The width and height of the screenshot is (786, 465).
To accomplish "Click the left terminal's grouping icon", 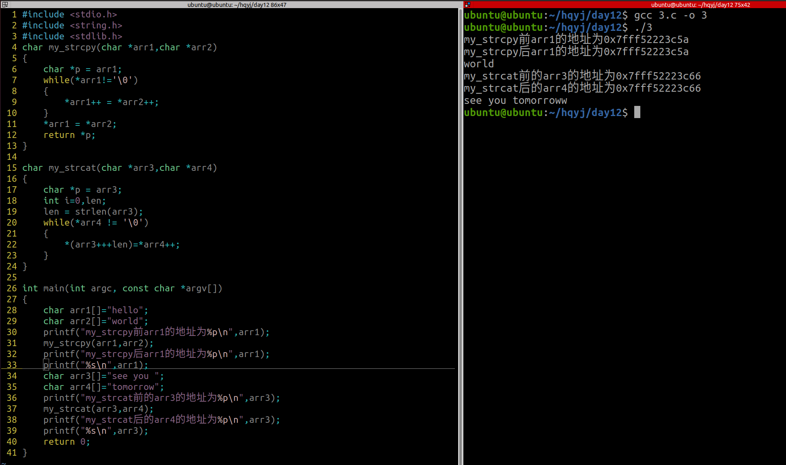I will click(5, 4).
